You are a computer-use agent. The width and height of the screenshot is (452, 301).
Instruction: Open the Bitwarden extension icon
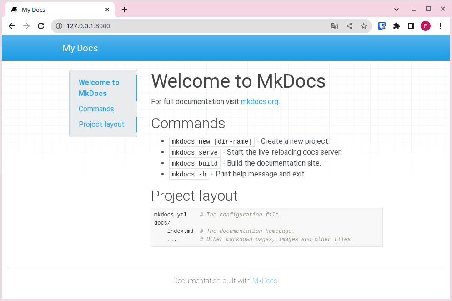[x=382, y=26]
